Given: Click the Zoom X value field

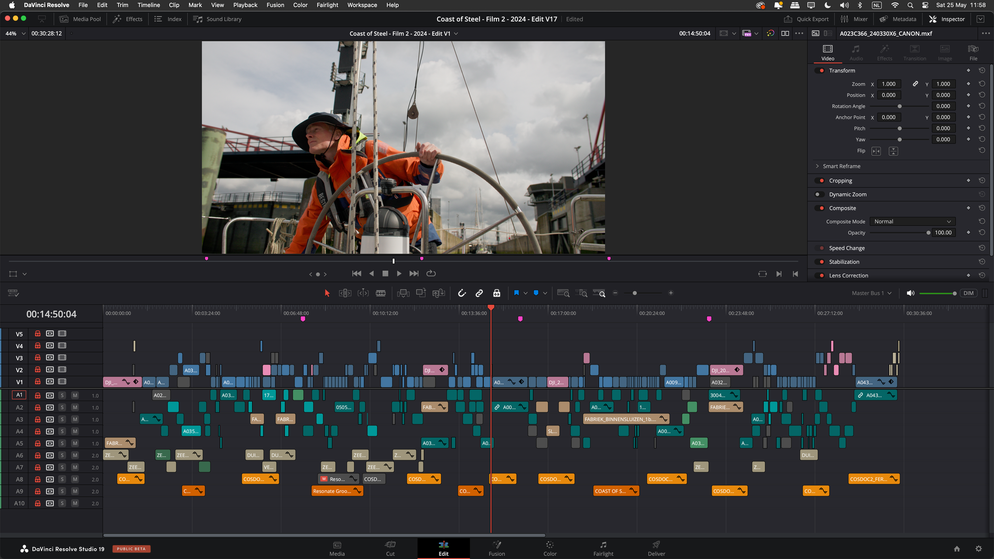Looking at the screenshot, I should (x=889, y=84).
